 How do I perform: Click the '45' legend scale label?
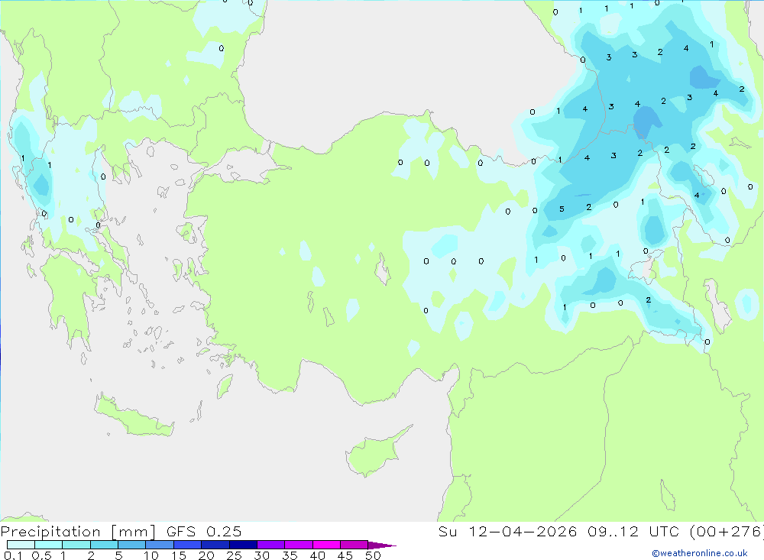pos(345,555)
